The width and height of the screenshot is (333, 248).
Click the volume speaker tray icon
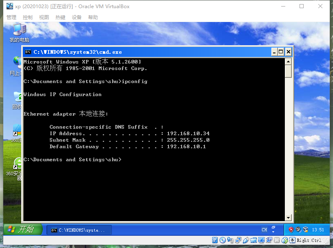click(298, 230)
